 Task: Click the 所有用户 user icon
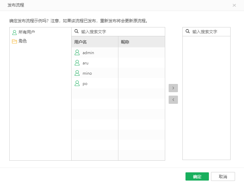click(x=14, y=32)
